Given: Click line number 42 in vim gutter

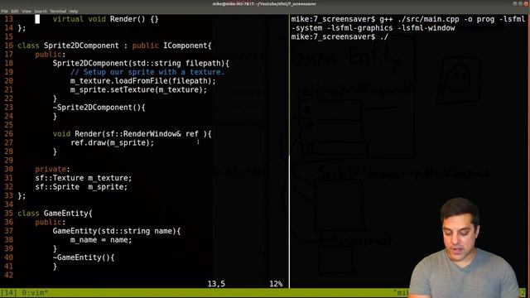Looking at the screenshot, I should click(9, 275).
